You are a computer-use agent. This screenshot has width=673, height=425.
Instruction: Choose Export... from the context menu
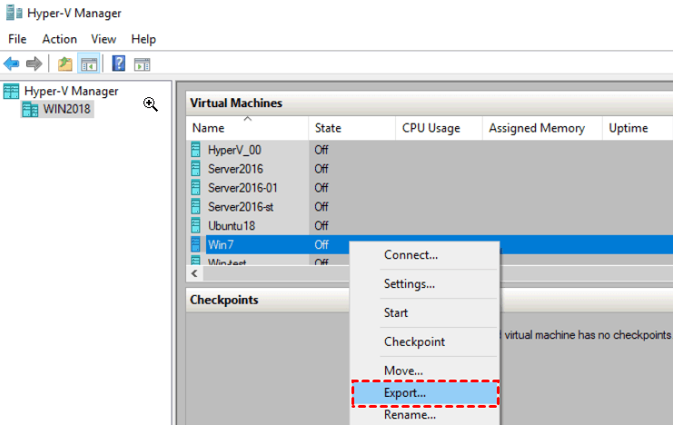424,393
